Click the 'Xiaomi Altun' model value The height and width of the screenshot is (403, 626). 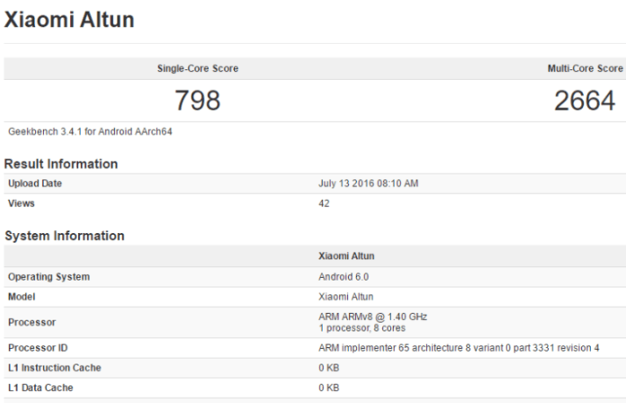point(345,297)
